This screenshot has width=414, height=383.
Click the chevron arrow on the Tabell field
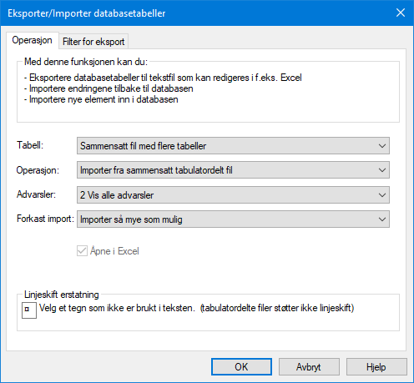(382, 146)
